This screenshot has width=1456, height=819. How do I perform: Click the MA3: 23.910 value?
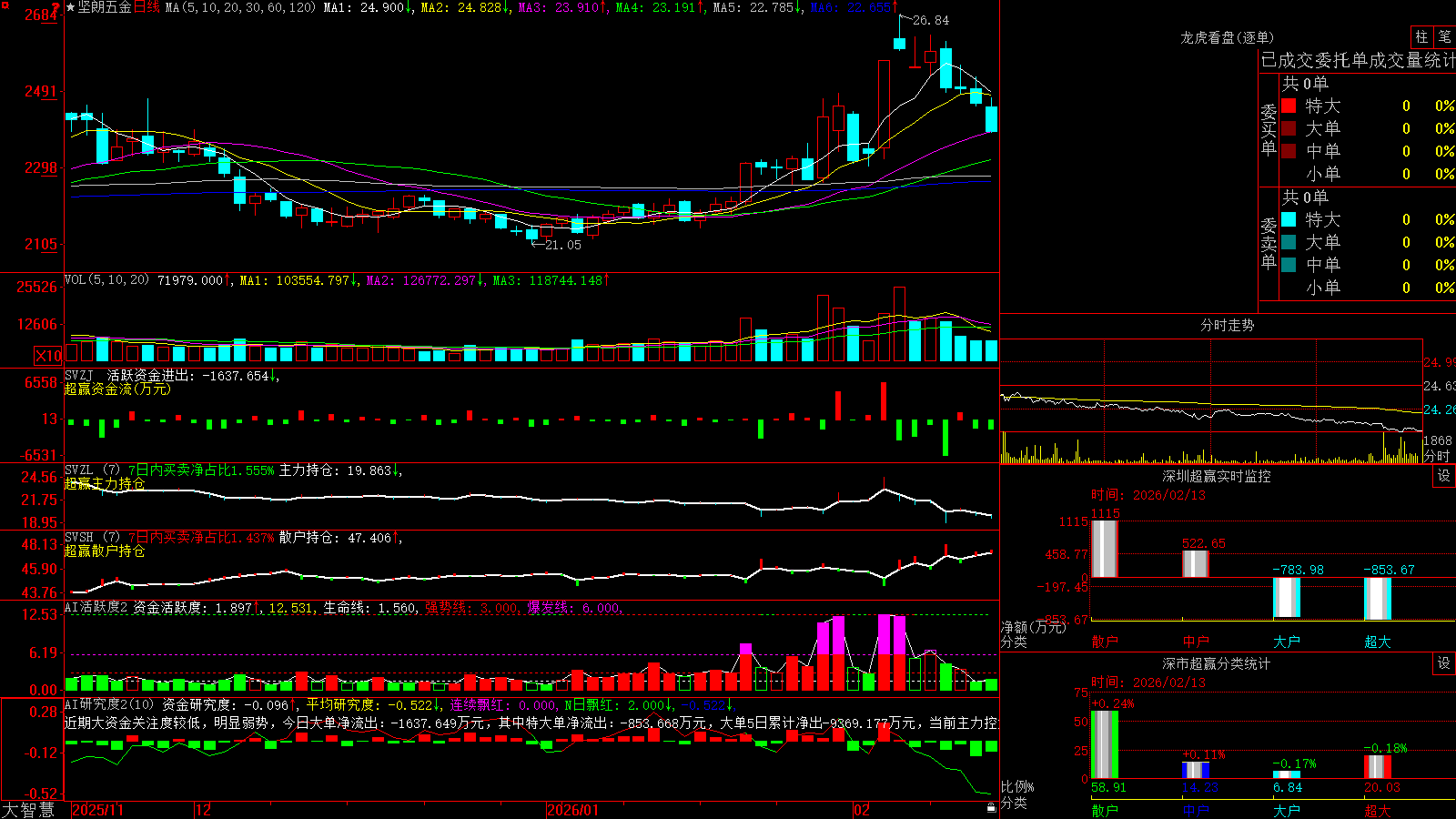click(562, 7)
